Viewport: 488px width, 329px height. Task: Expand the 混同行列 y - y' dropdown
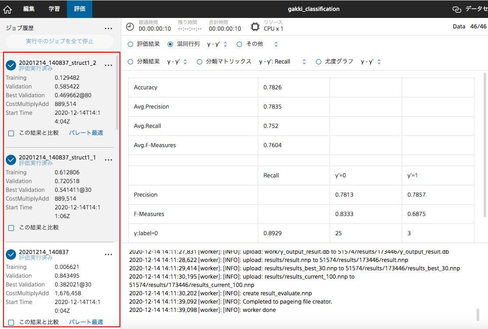click(225, 44)
